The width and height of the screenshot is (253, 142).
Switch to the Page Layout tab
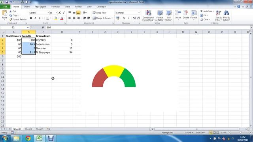click(40, 7)
